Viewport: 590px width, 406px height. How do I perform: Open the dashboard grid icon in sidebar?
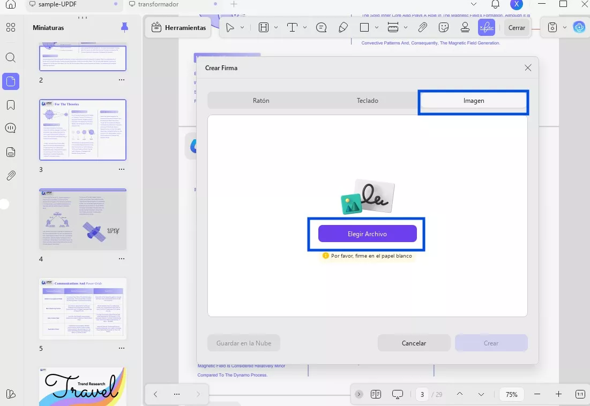click(x=11, y=27)
